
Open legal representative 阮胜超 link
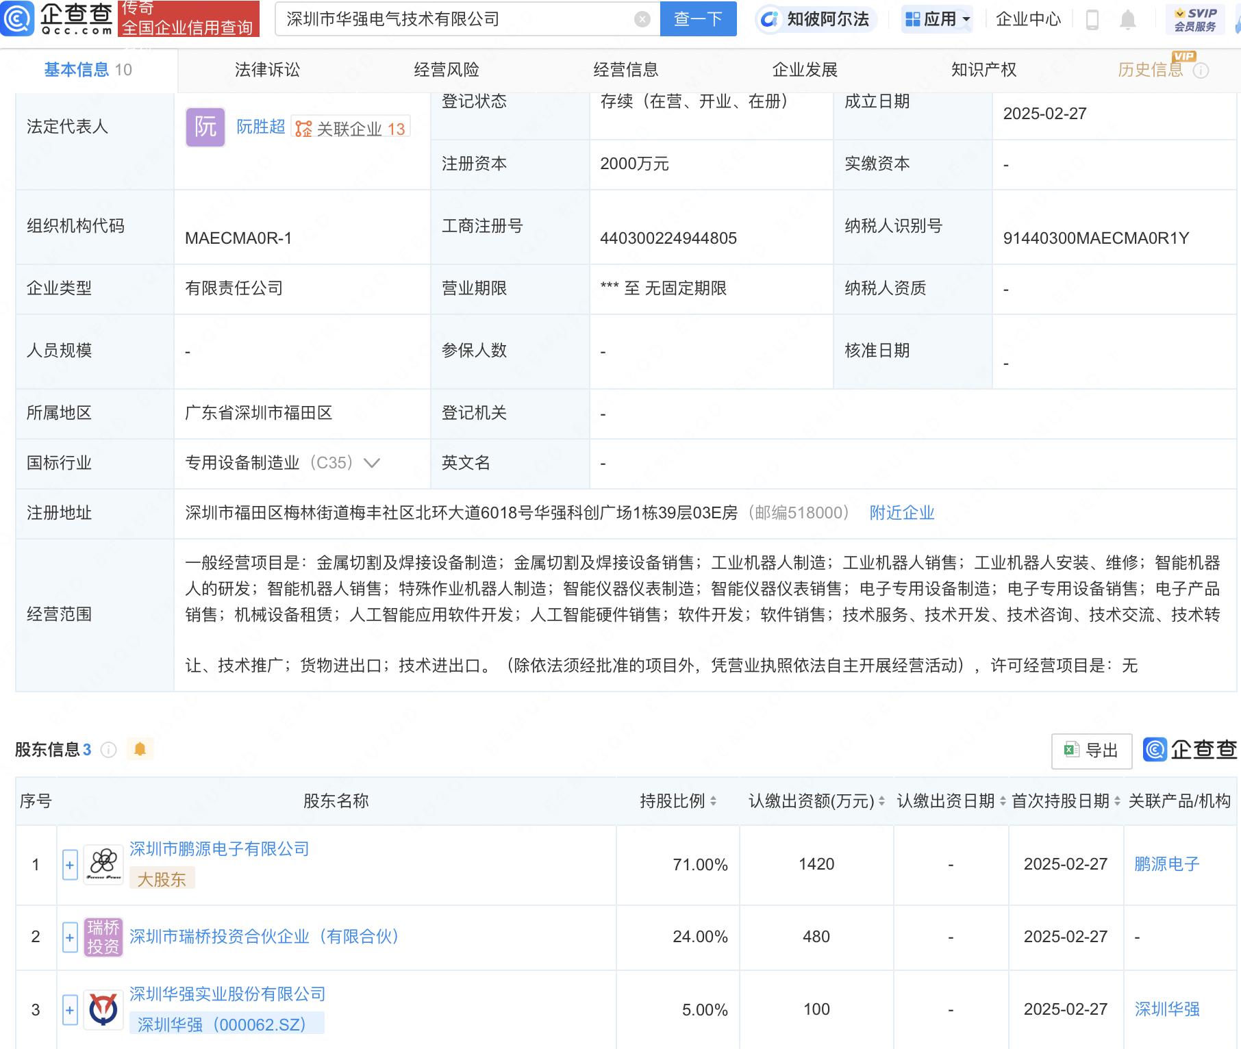click(x=261, y=127)
